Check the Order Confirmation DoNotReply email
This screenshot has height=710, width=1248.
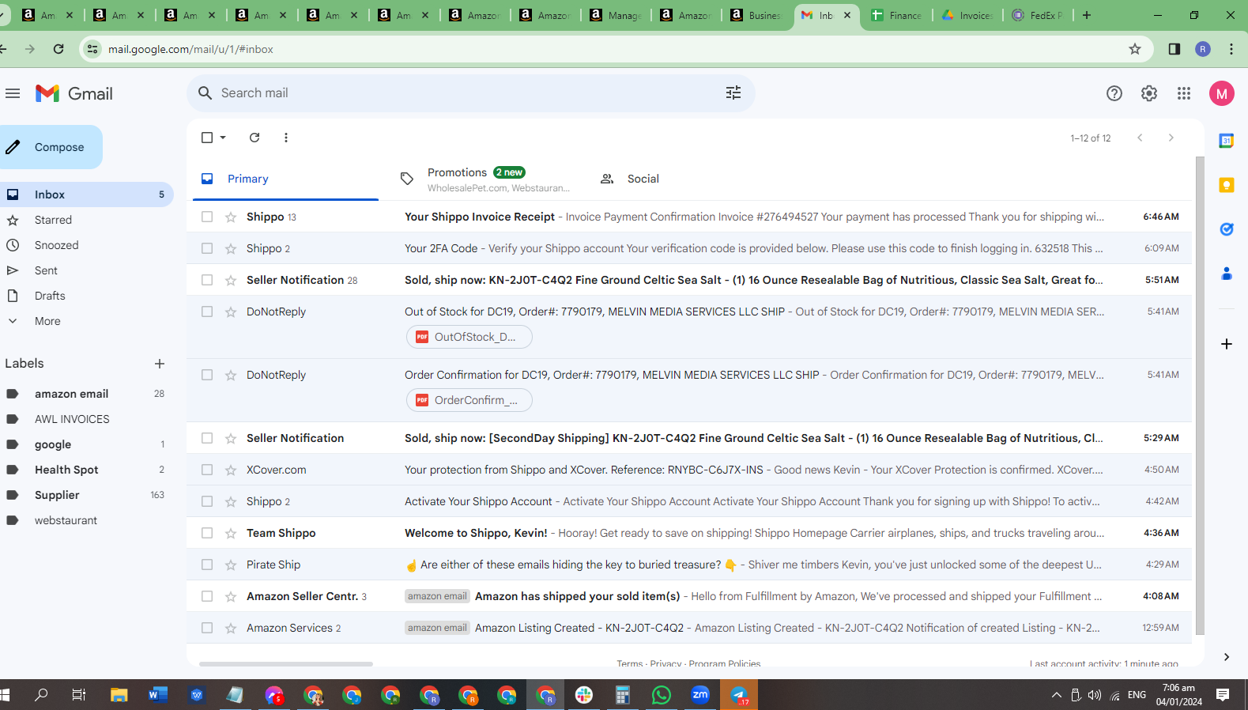coord(207,375)
